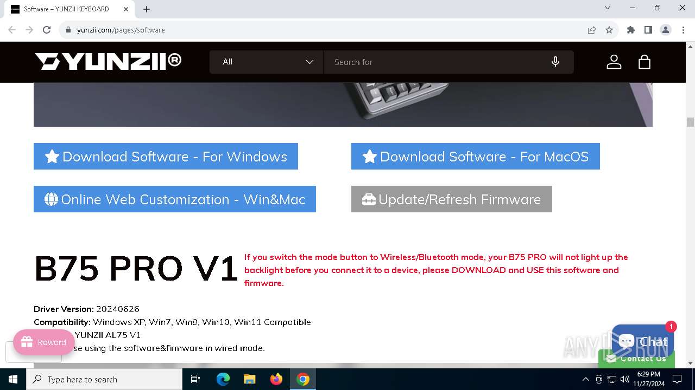Open the shopping bag cart icon
Viewport: 695px width, 390px height.
click(645, 62)
